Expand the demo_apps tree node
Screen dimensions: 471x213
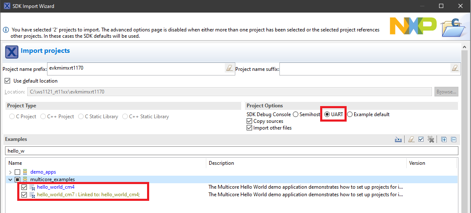10,172
